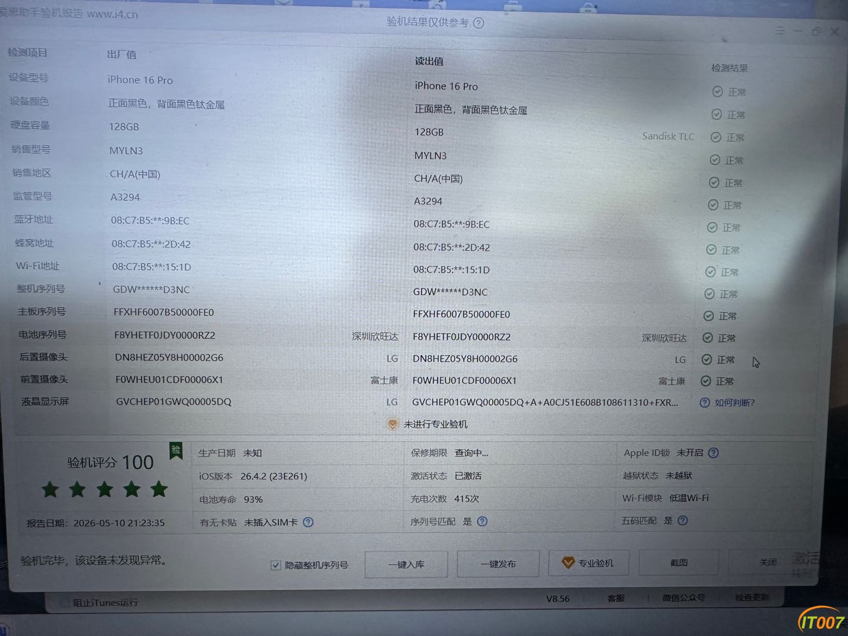The image size is (848, 636).
Task: Click the 电池寿命 93% value
Action: [253, 499]
